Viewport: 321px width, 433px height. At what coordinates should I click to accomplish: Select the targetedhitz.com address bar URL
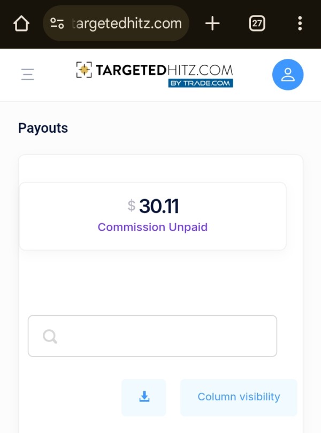(127, 24)
